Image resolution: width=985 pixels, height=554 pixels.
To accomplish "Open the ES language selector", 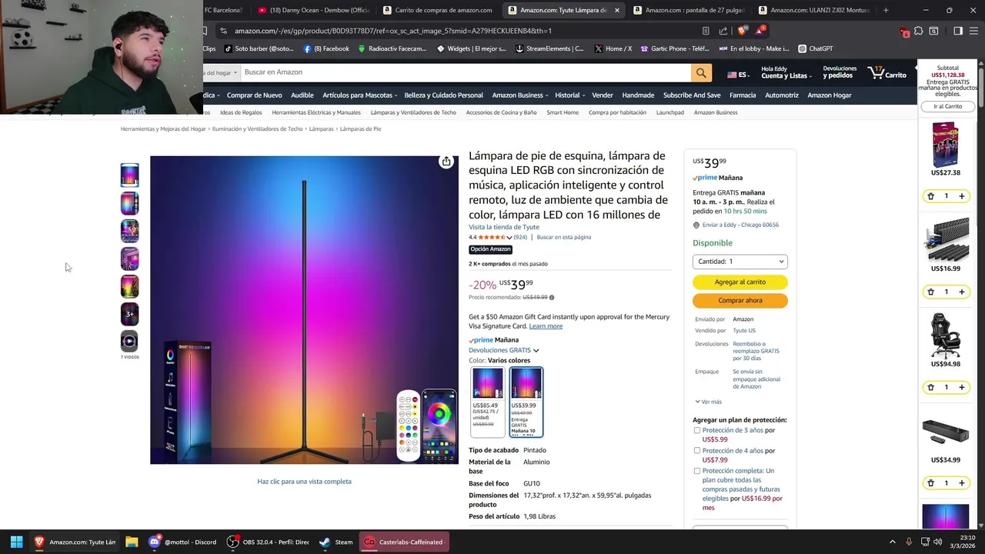I will pos(738,74).
